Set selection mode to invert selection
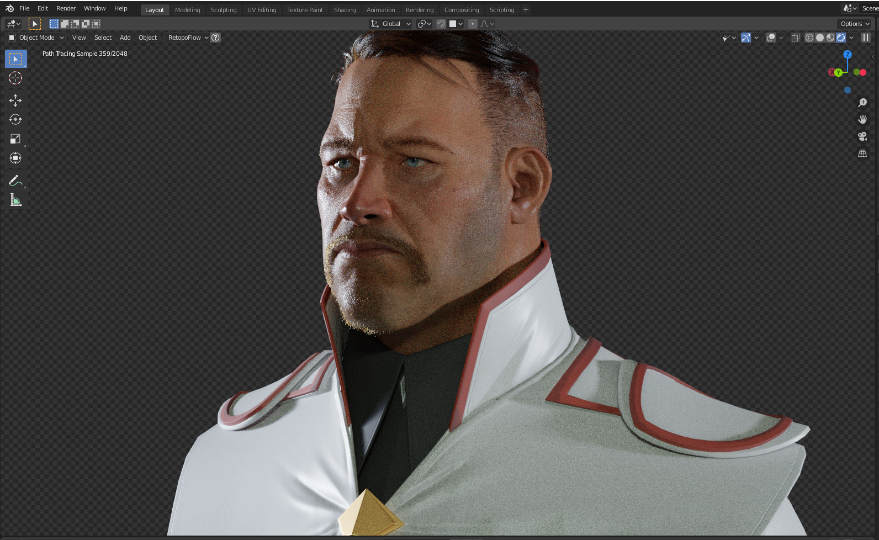Viewport: 879px width, 540px height. pos(85,24)
